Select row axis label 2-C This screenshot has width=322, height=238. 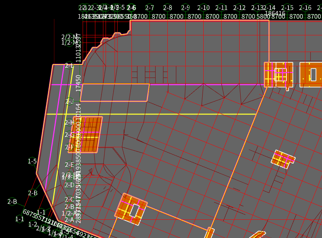[x=69, y=199]
